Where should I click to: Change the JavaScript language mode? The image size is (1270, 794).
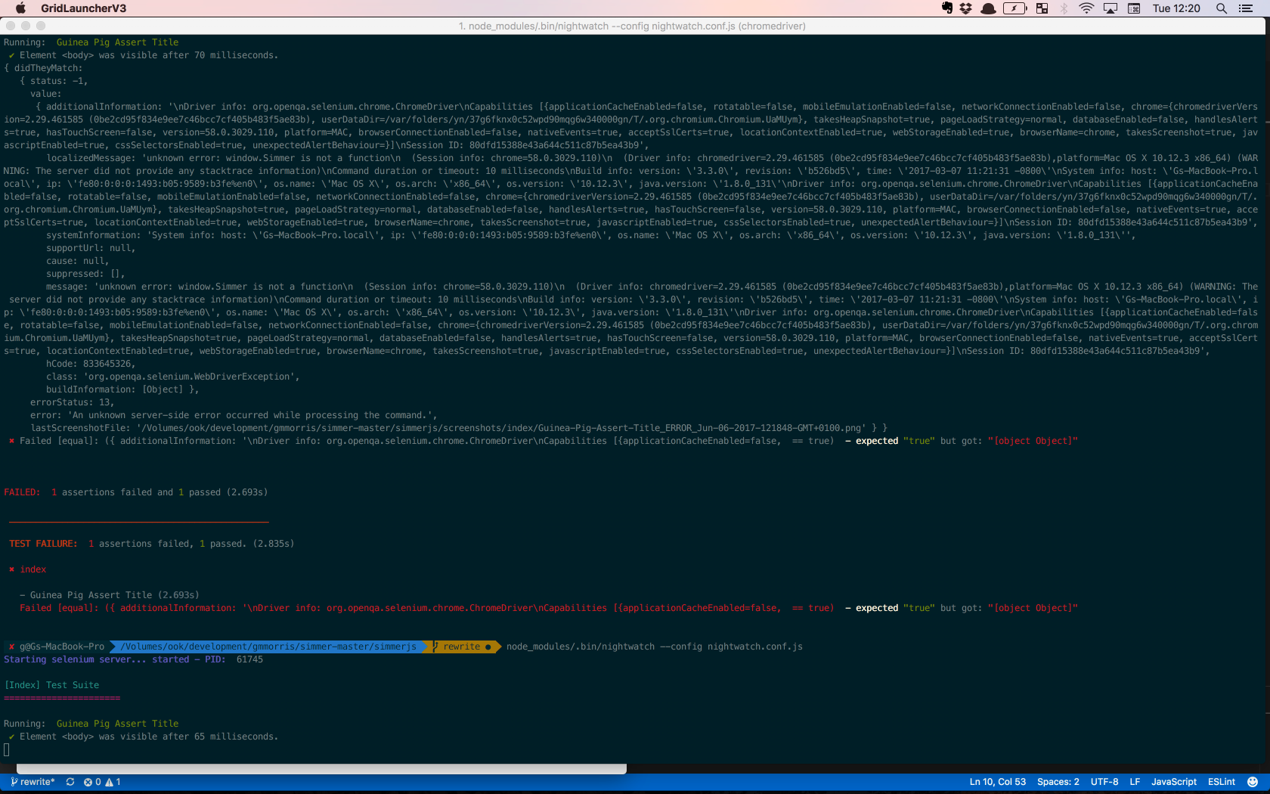(1173, 782)
